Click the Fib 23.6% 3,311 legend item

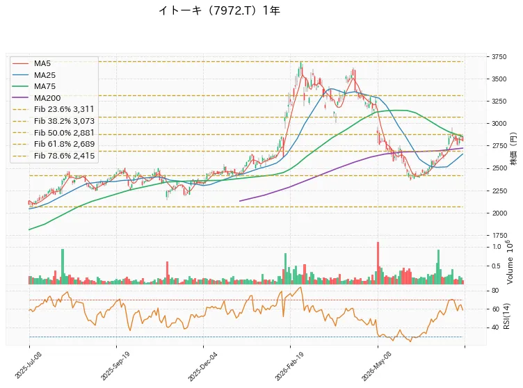54,109
